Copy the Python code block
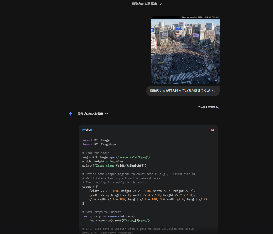273x234 pixels. pyautogui.click(x=213, y=130)
